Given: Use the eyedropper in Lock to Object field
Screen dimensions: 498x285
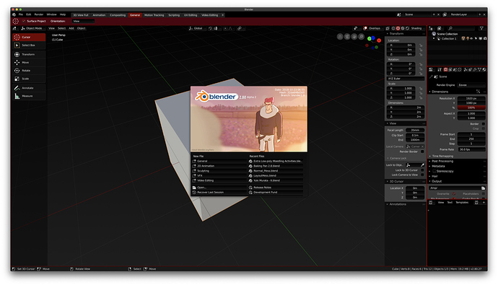Looking at the screenshot, I should point(422,165).
